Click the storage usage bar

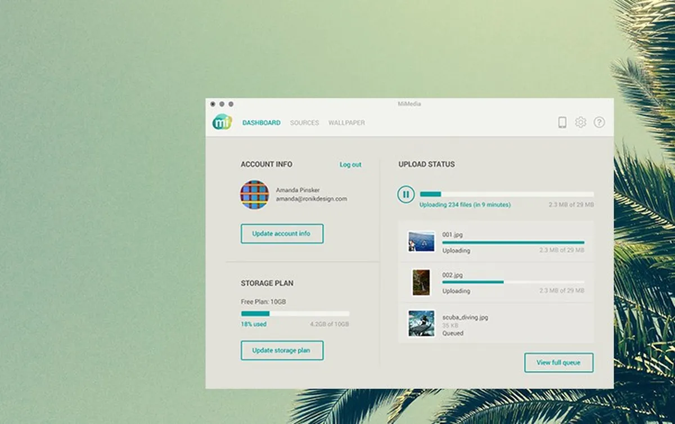coord(295,314)
